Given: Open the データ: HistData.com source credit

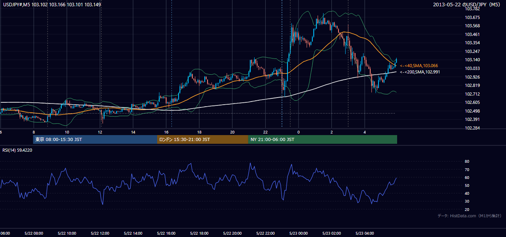Looking at the screenshot, I should 470,216.
